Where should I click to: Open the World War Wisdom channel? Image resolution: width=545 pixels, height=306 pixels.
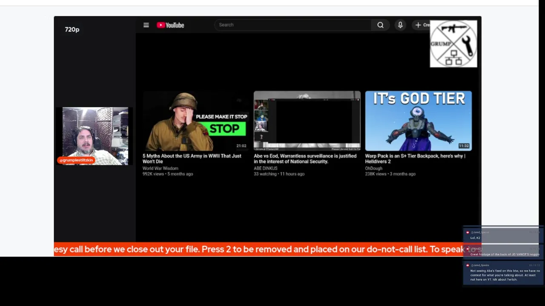click(161, 168)
